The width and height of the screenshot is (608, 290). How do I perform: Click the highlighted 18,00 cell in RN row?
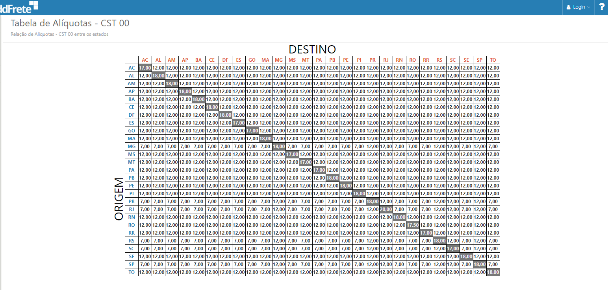coord(399,217)
